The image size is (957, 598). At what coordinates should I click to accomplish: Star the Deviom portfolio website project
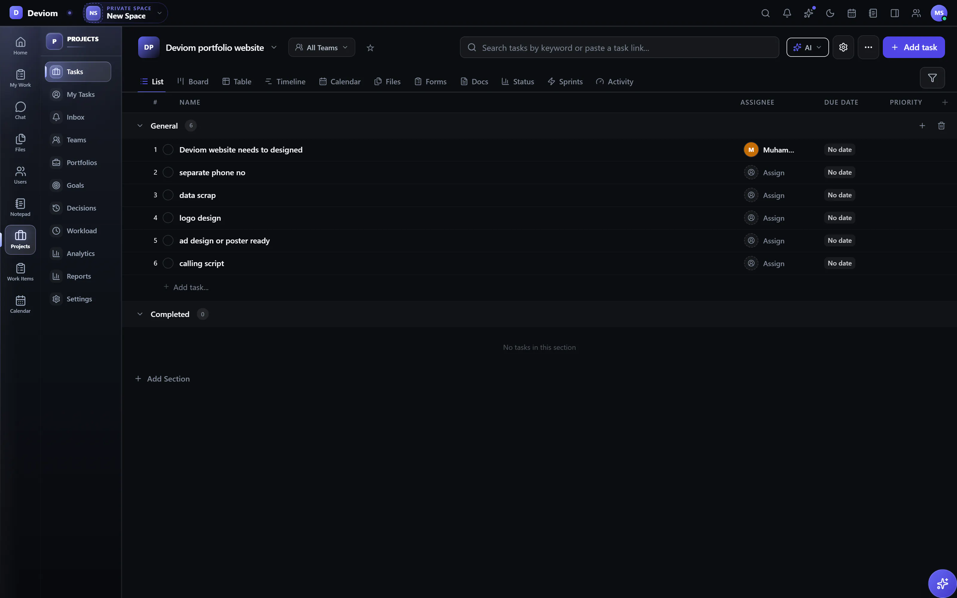point(370,48)
